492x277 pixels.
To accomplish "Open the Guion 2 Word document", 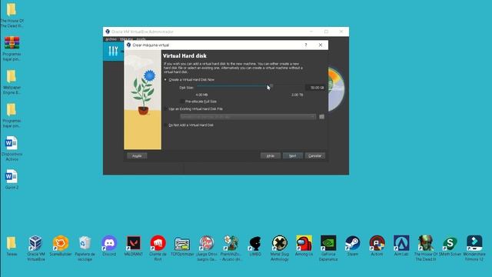I will click(12, 179).
